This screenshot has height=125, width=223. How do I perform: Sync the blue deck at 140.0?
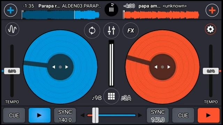65,116
